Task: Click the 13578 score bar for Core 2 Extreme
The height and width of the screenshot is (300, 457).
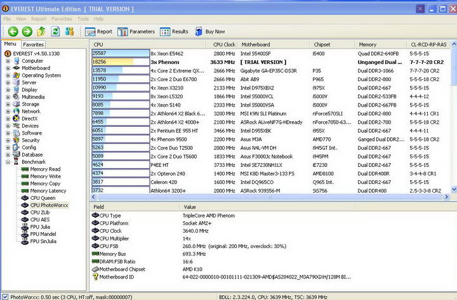Action: [121, 70]
